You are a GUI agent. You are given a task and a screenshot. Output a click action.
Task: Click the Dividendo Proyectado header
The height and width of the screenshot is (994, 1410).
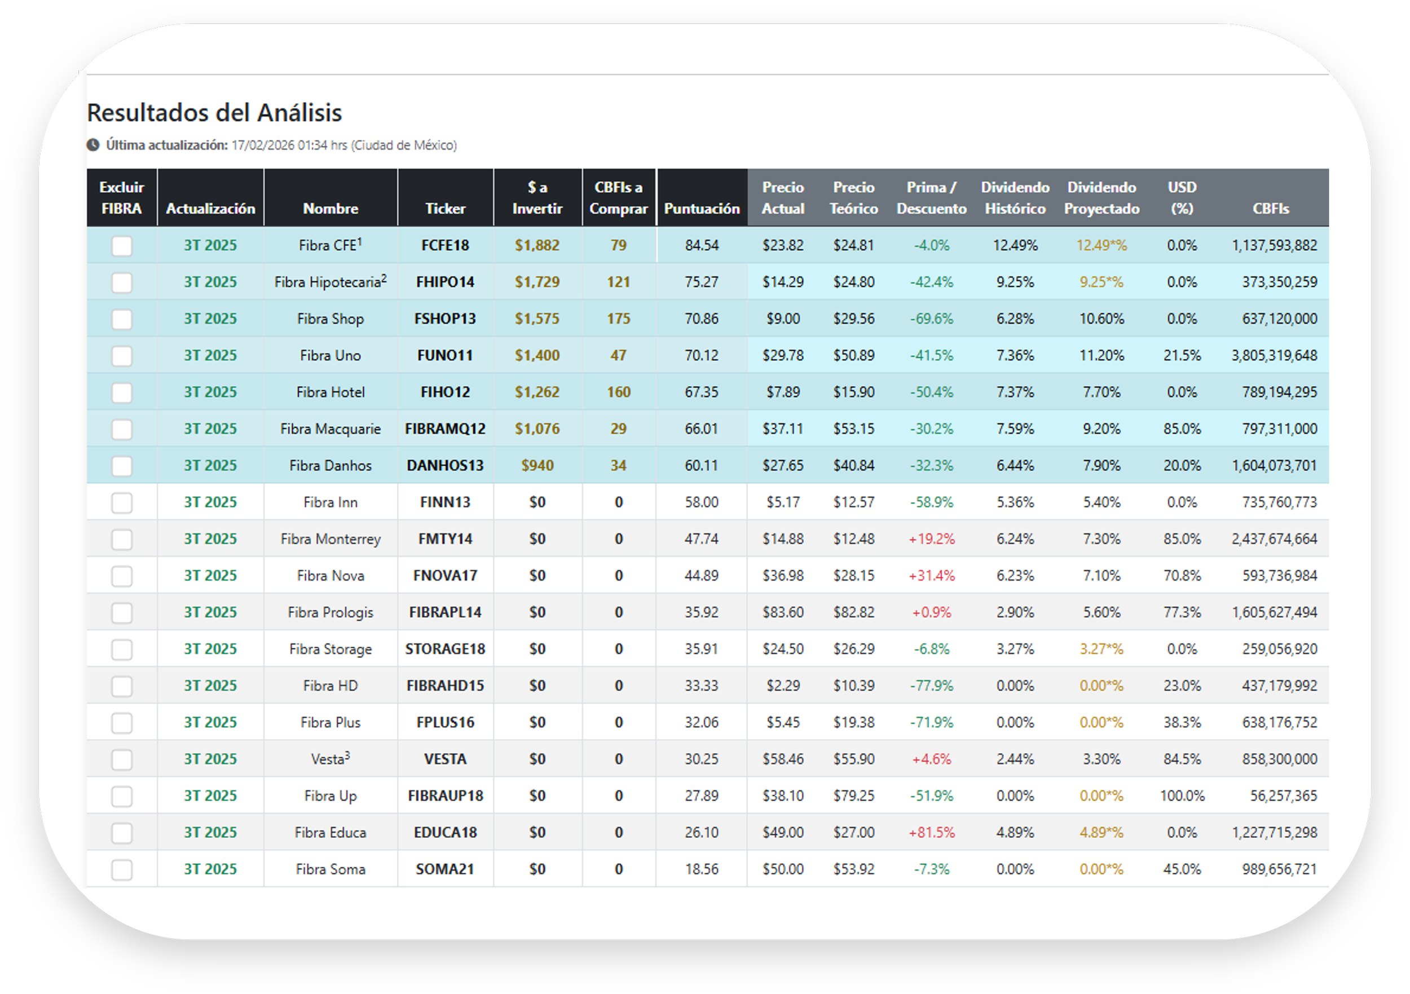point(1101,198)
